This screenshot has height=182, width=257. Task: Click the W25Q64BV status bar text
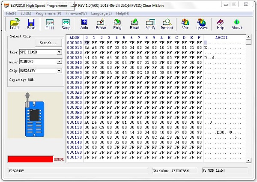(16, 171)
